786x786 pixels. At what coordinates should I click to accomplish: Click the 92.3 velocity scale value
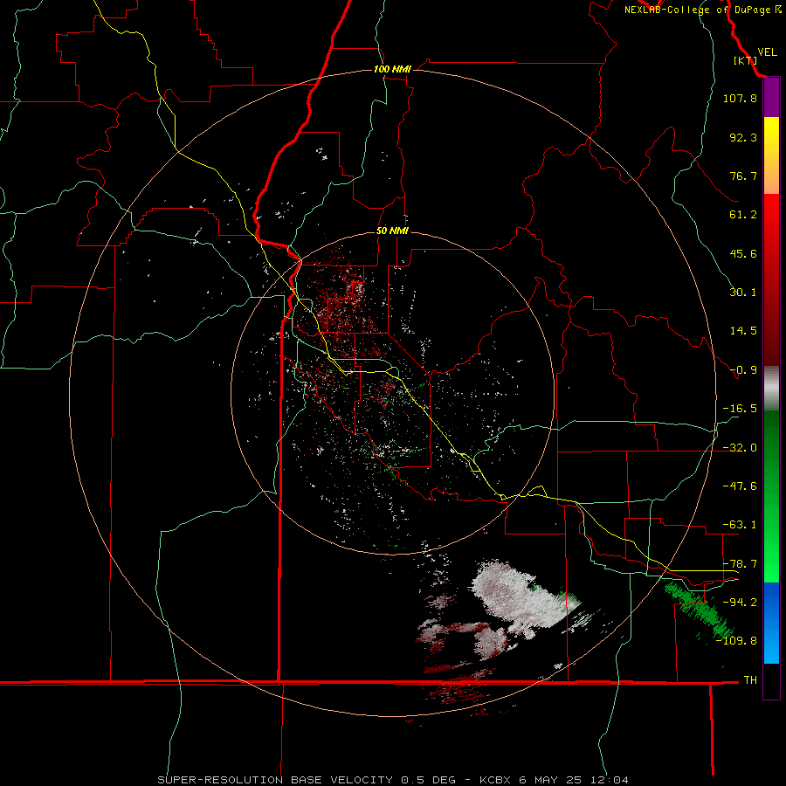click(x=743, y=137)
